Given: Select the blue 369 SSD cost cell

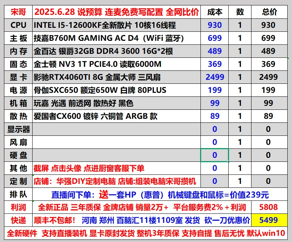Looking at the screenshot, I should click(x=215, y=64).
